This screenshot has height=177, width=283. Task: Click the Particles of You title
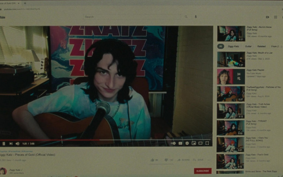263,88
